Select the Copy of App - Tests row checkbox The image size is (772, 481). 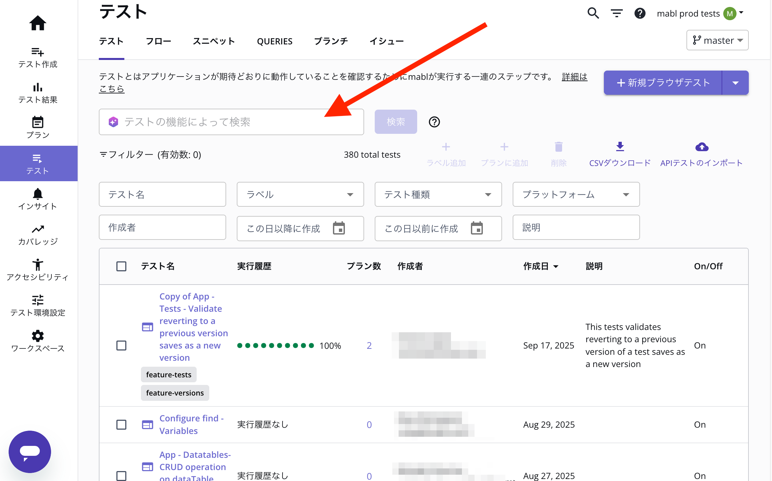tap(121, 346)
